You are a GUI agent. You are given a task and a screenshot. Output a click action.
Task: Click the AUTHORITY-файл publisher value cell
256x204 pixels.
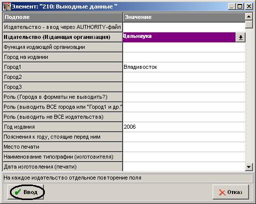[x=184, y=27]
